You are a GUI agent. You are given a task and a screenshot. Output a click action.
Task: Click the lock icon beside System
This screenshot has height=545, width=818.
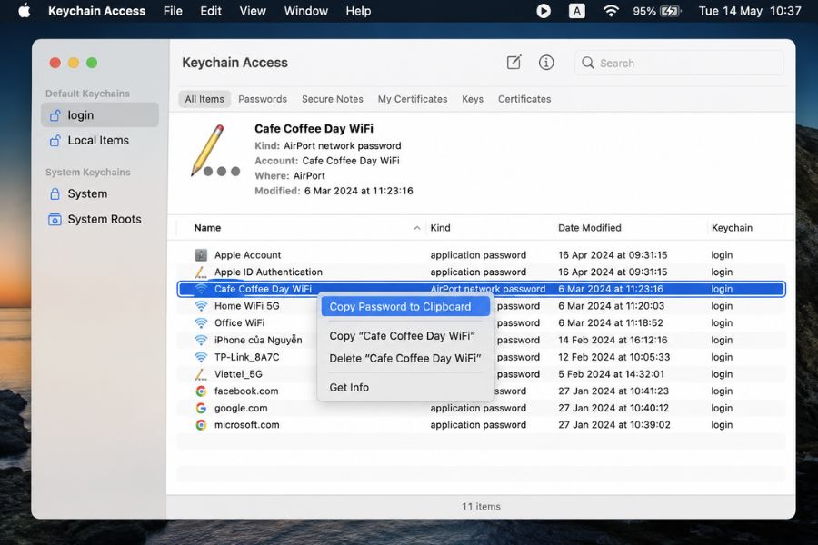click(x=55, y=194)
